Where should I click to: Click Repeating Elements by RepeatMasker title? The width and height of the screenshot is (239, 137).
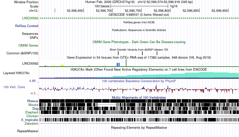[x=139, y=127]
